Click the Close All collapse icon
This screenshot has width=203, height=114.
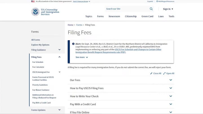pos(151,73)
